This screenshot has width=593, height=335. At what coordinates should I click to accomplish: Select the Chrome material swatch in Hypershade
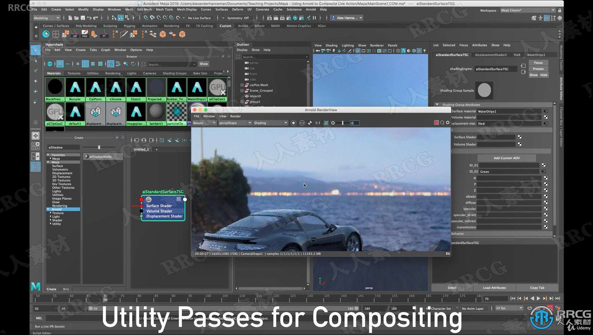pos(115,89)
